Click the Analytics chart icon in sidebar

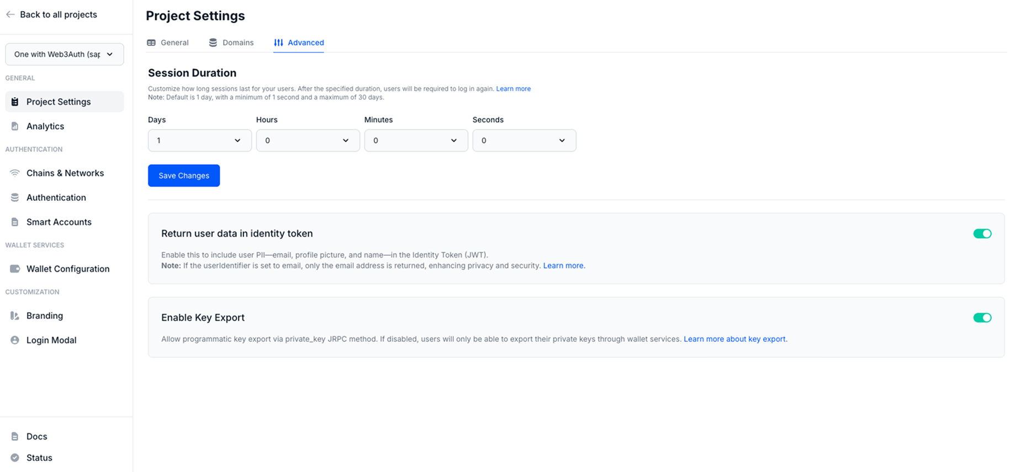pos(15,126)
